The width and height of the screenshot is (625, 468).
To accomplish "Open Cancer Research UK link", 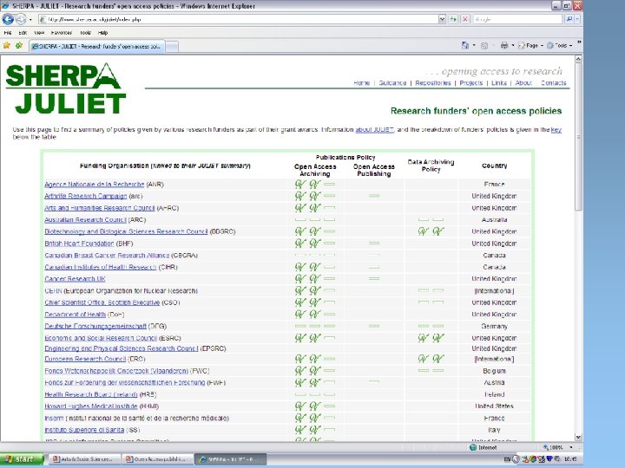I will 75,278.
